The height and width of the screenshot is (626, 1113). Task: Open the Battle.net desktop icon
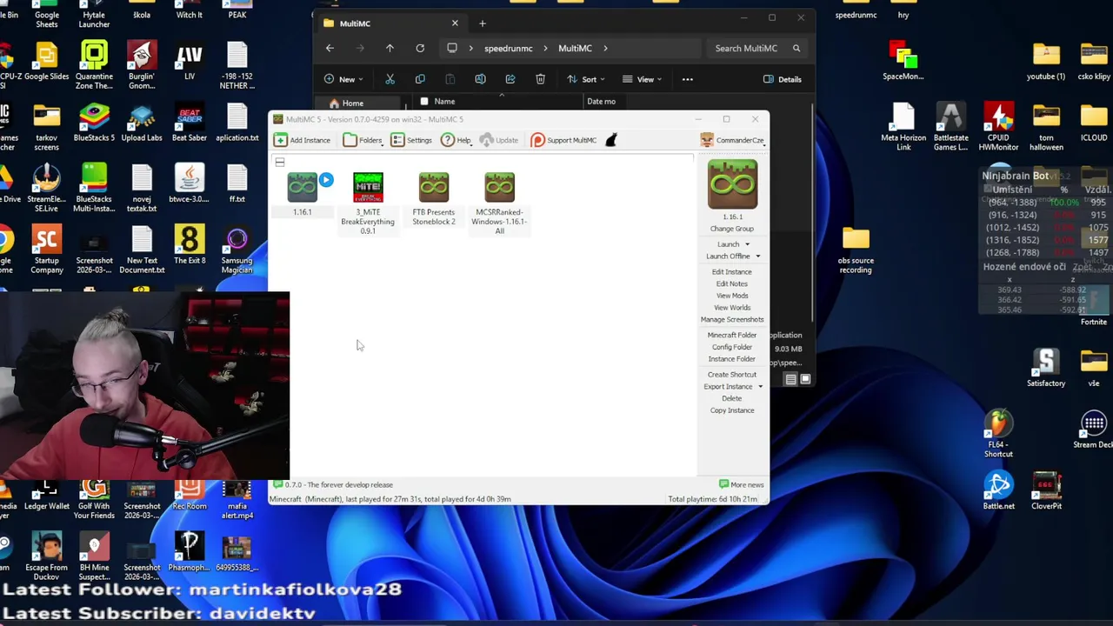(x=998, y=490)
